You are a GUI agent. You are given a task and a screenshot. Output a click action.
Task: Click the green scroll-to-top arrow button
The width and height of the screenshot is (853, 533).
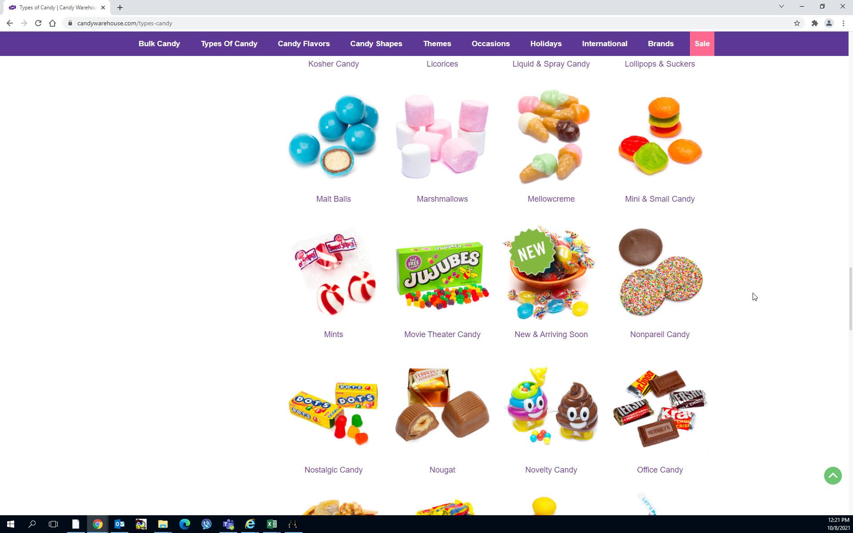pyautogui.click(x=833, y=476)
